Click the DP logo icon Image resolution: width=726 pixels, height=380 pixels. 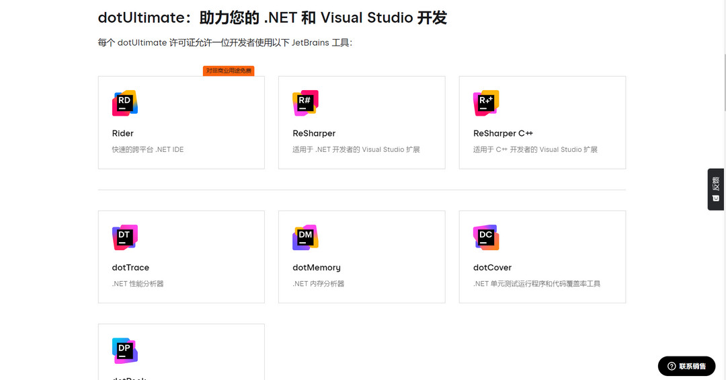point(124,350)
